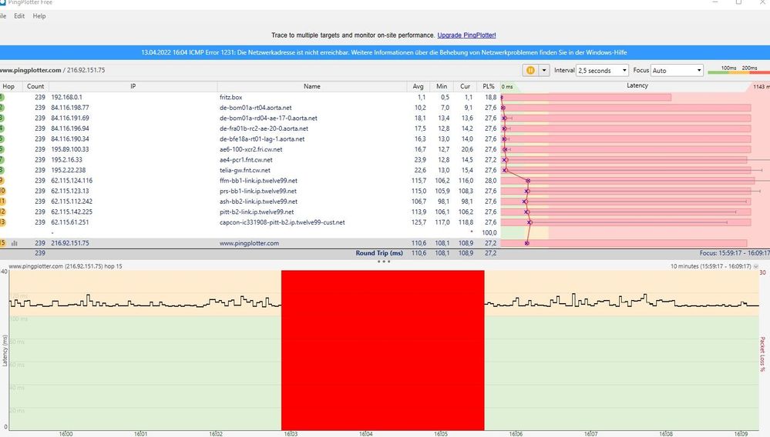Open the Help menu
Viewport: 770px width, 437px height.
pyautogui.click(x=39, y=15)
